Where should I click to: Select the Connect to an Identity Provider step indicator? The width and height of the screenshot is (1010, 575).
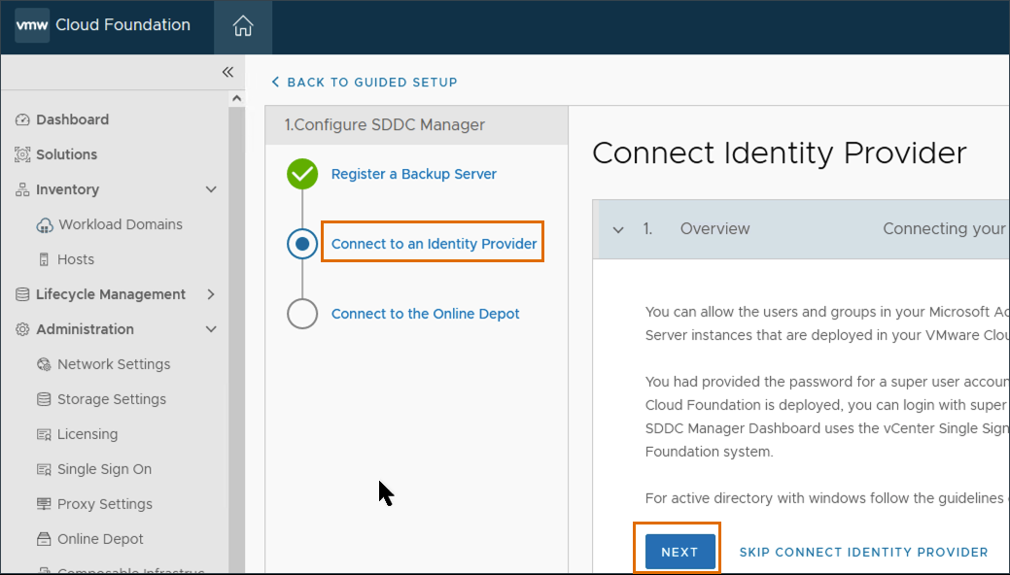pyautogui.click(x=301, y=244)
